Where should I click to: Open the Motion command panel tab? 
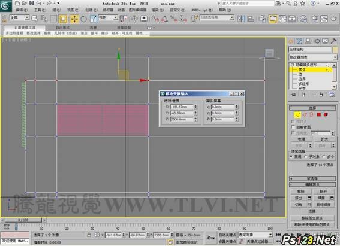coord(317,41)
